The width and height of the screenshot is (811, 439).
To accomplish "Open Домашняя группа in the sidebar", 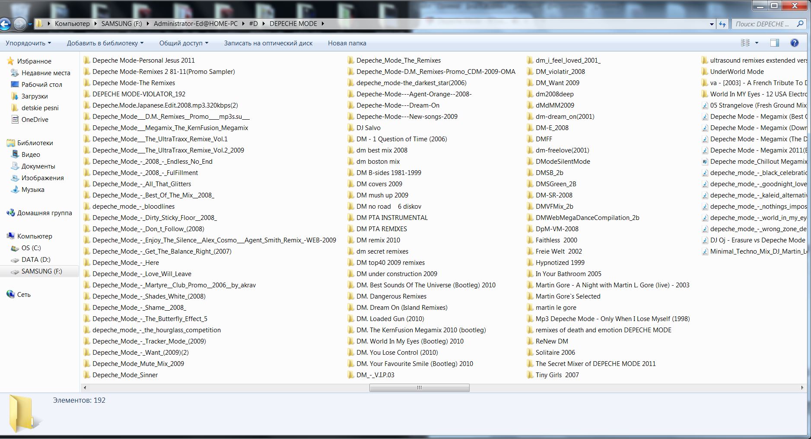I will 45,213.
